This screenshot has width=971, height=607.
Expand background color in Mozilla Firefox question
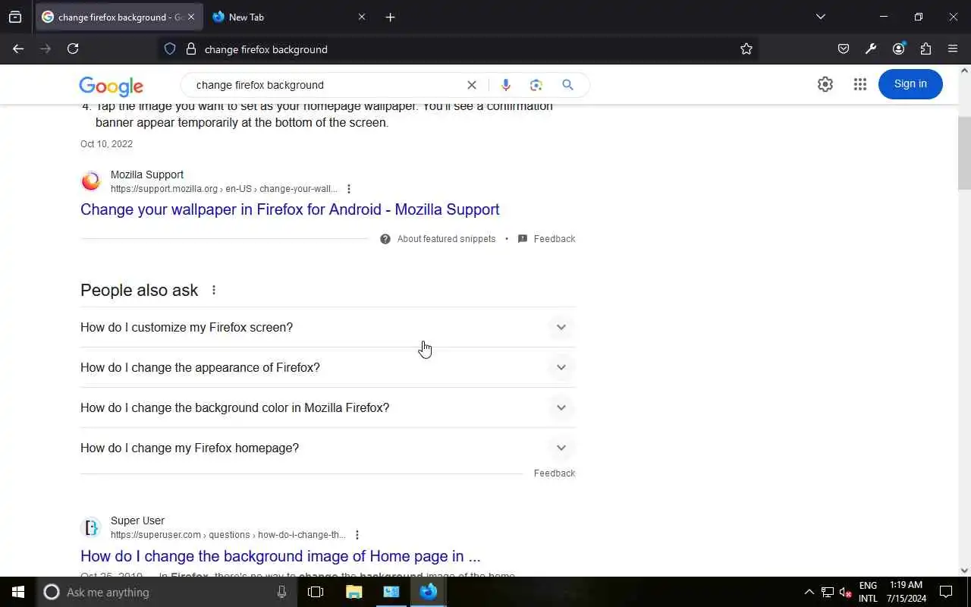coord(328,407)
